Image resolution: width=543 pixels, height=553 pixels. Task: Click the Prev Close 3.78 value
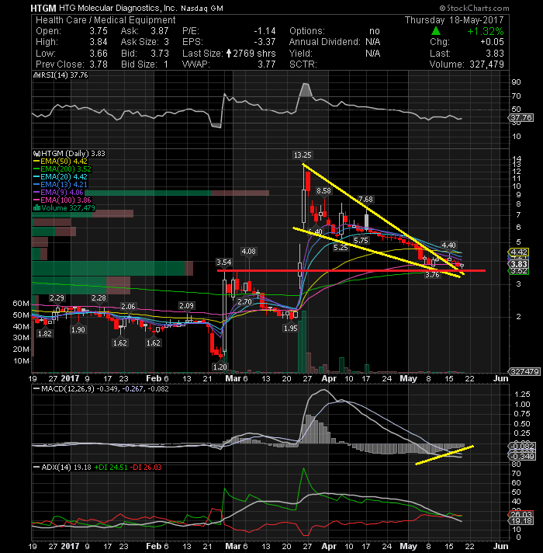99,64
